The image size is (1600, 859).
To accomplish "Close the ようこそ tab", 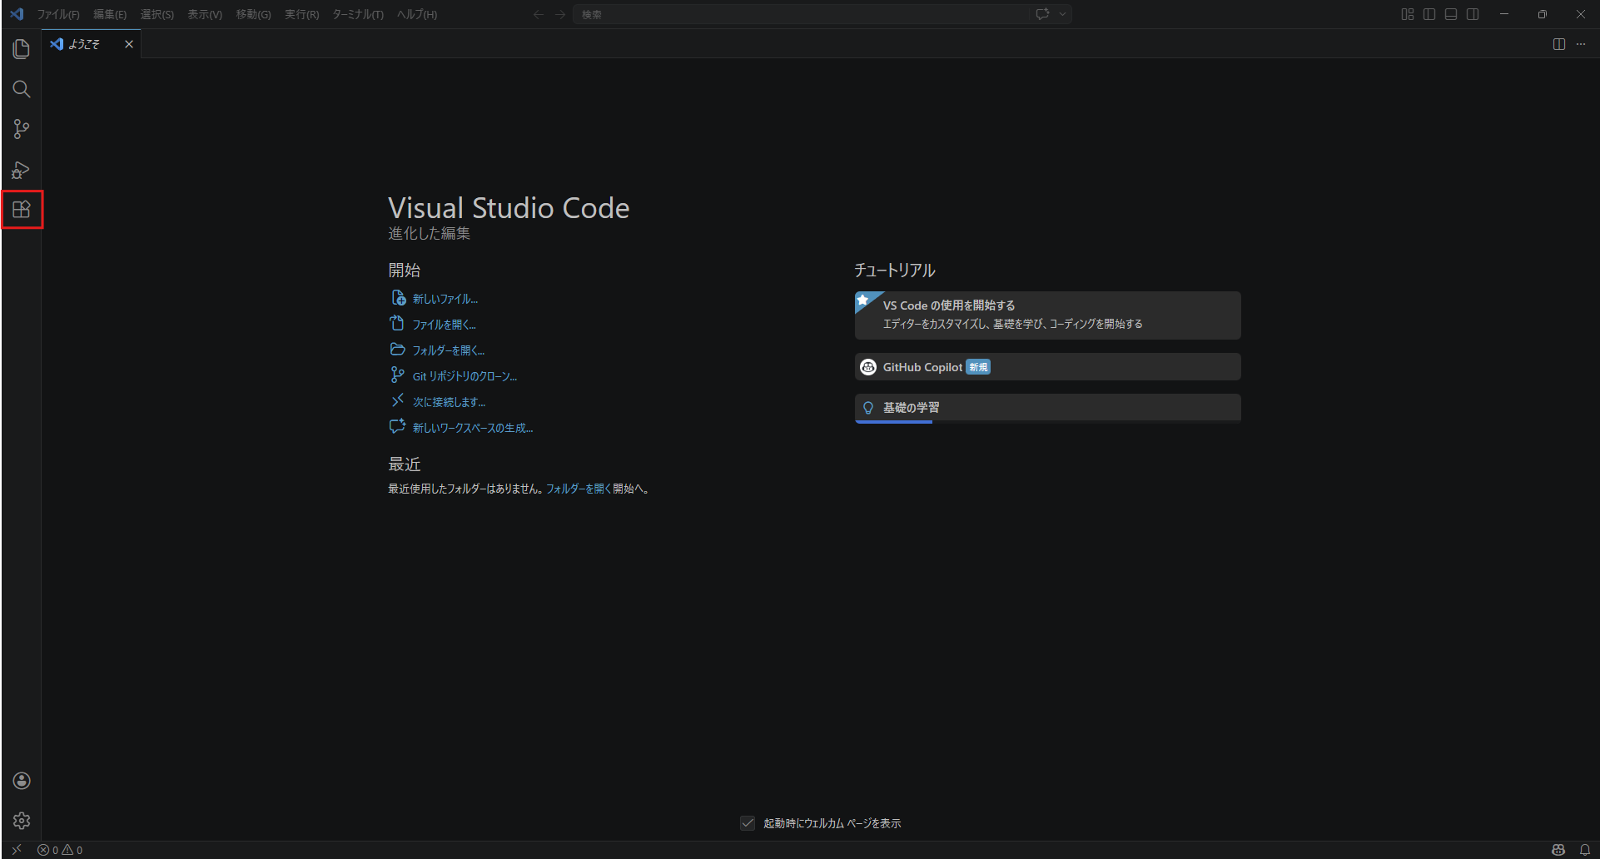I will [129, 44].
